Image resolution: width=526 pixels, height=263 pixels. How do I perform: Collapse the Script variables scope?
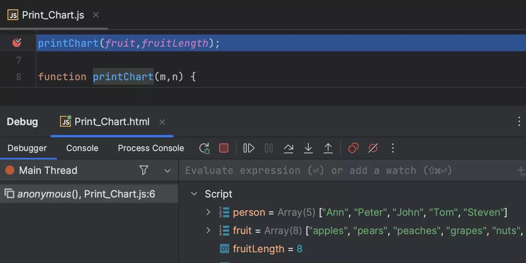click(194, 193)
